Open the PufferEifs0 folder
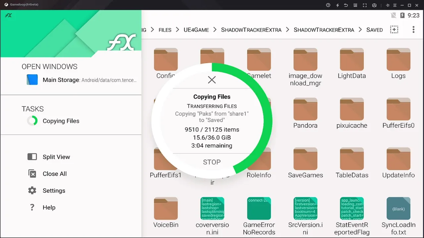424x238 pixels. [x=398, y=113]
